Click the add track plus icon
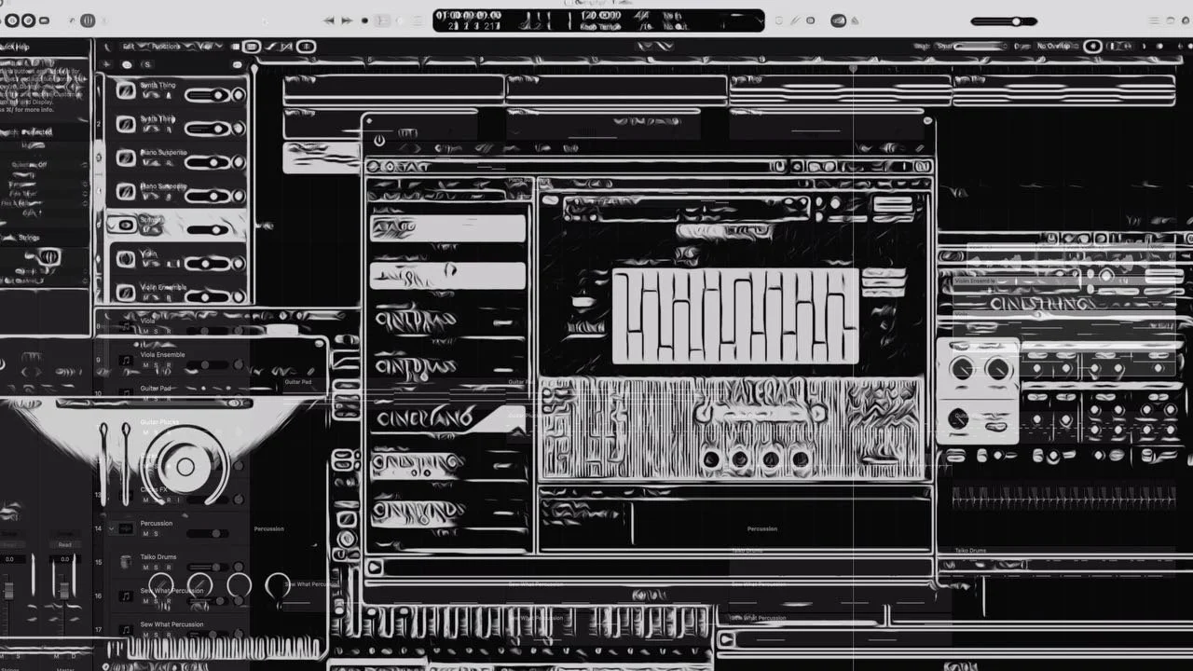This screenshot has width=1193, height=671. tap(105, 63)
